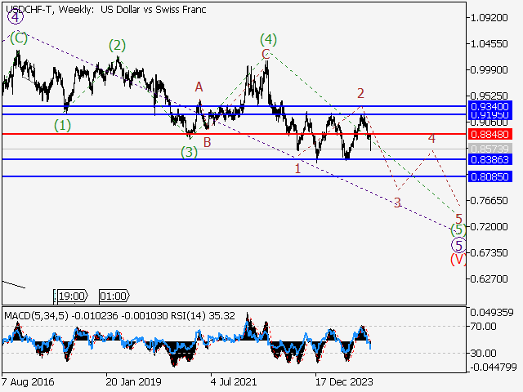Click the 19:00 time marker

click(x=72, y=296)
